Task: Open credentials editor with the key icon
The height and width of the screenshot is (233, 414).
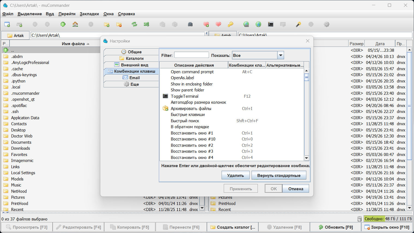Action: [231, 24]
